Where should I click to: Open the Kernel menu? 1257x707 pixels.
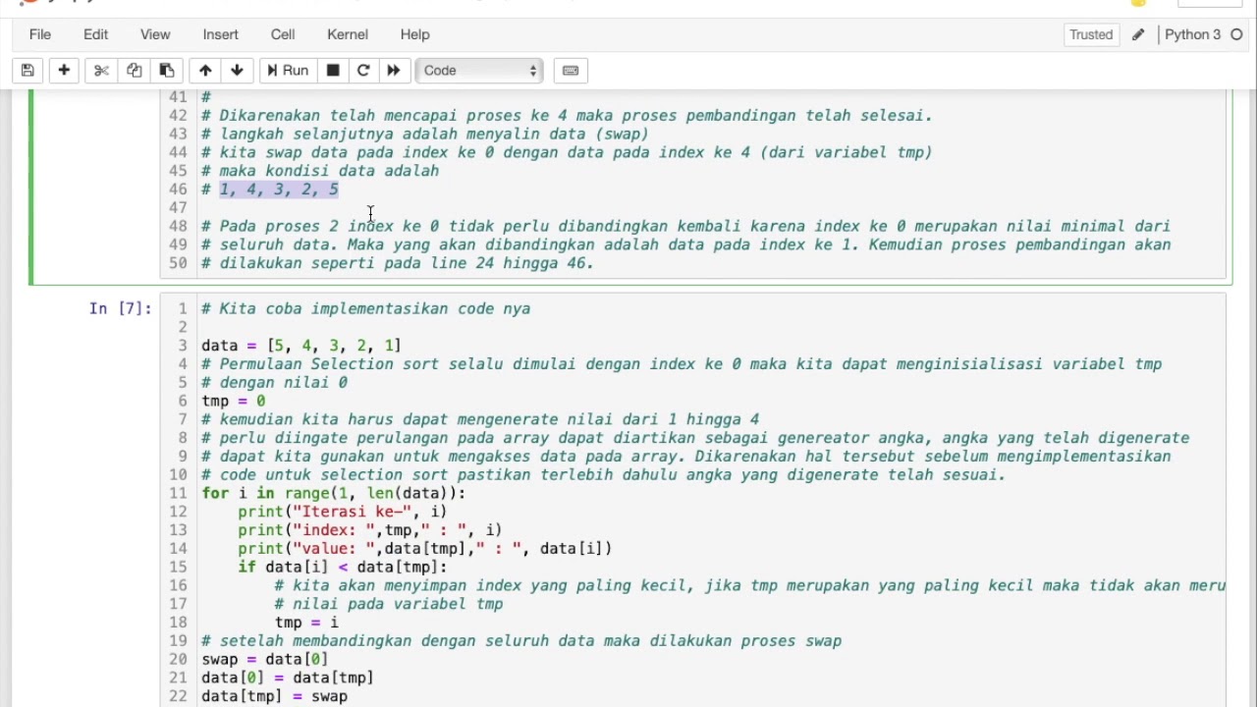348,34
